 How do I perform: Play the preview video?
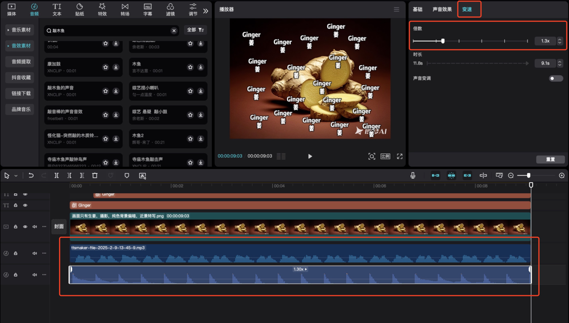310,156
